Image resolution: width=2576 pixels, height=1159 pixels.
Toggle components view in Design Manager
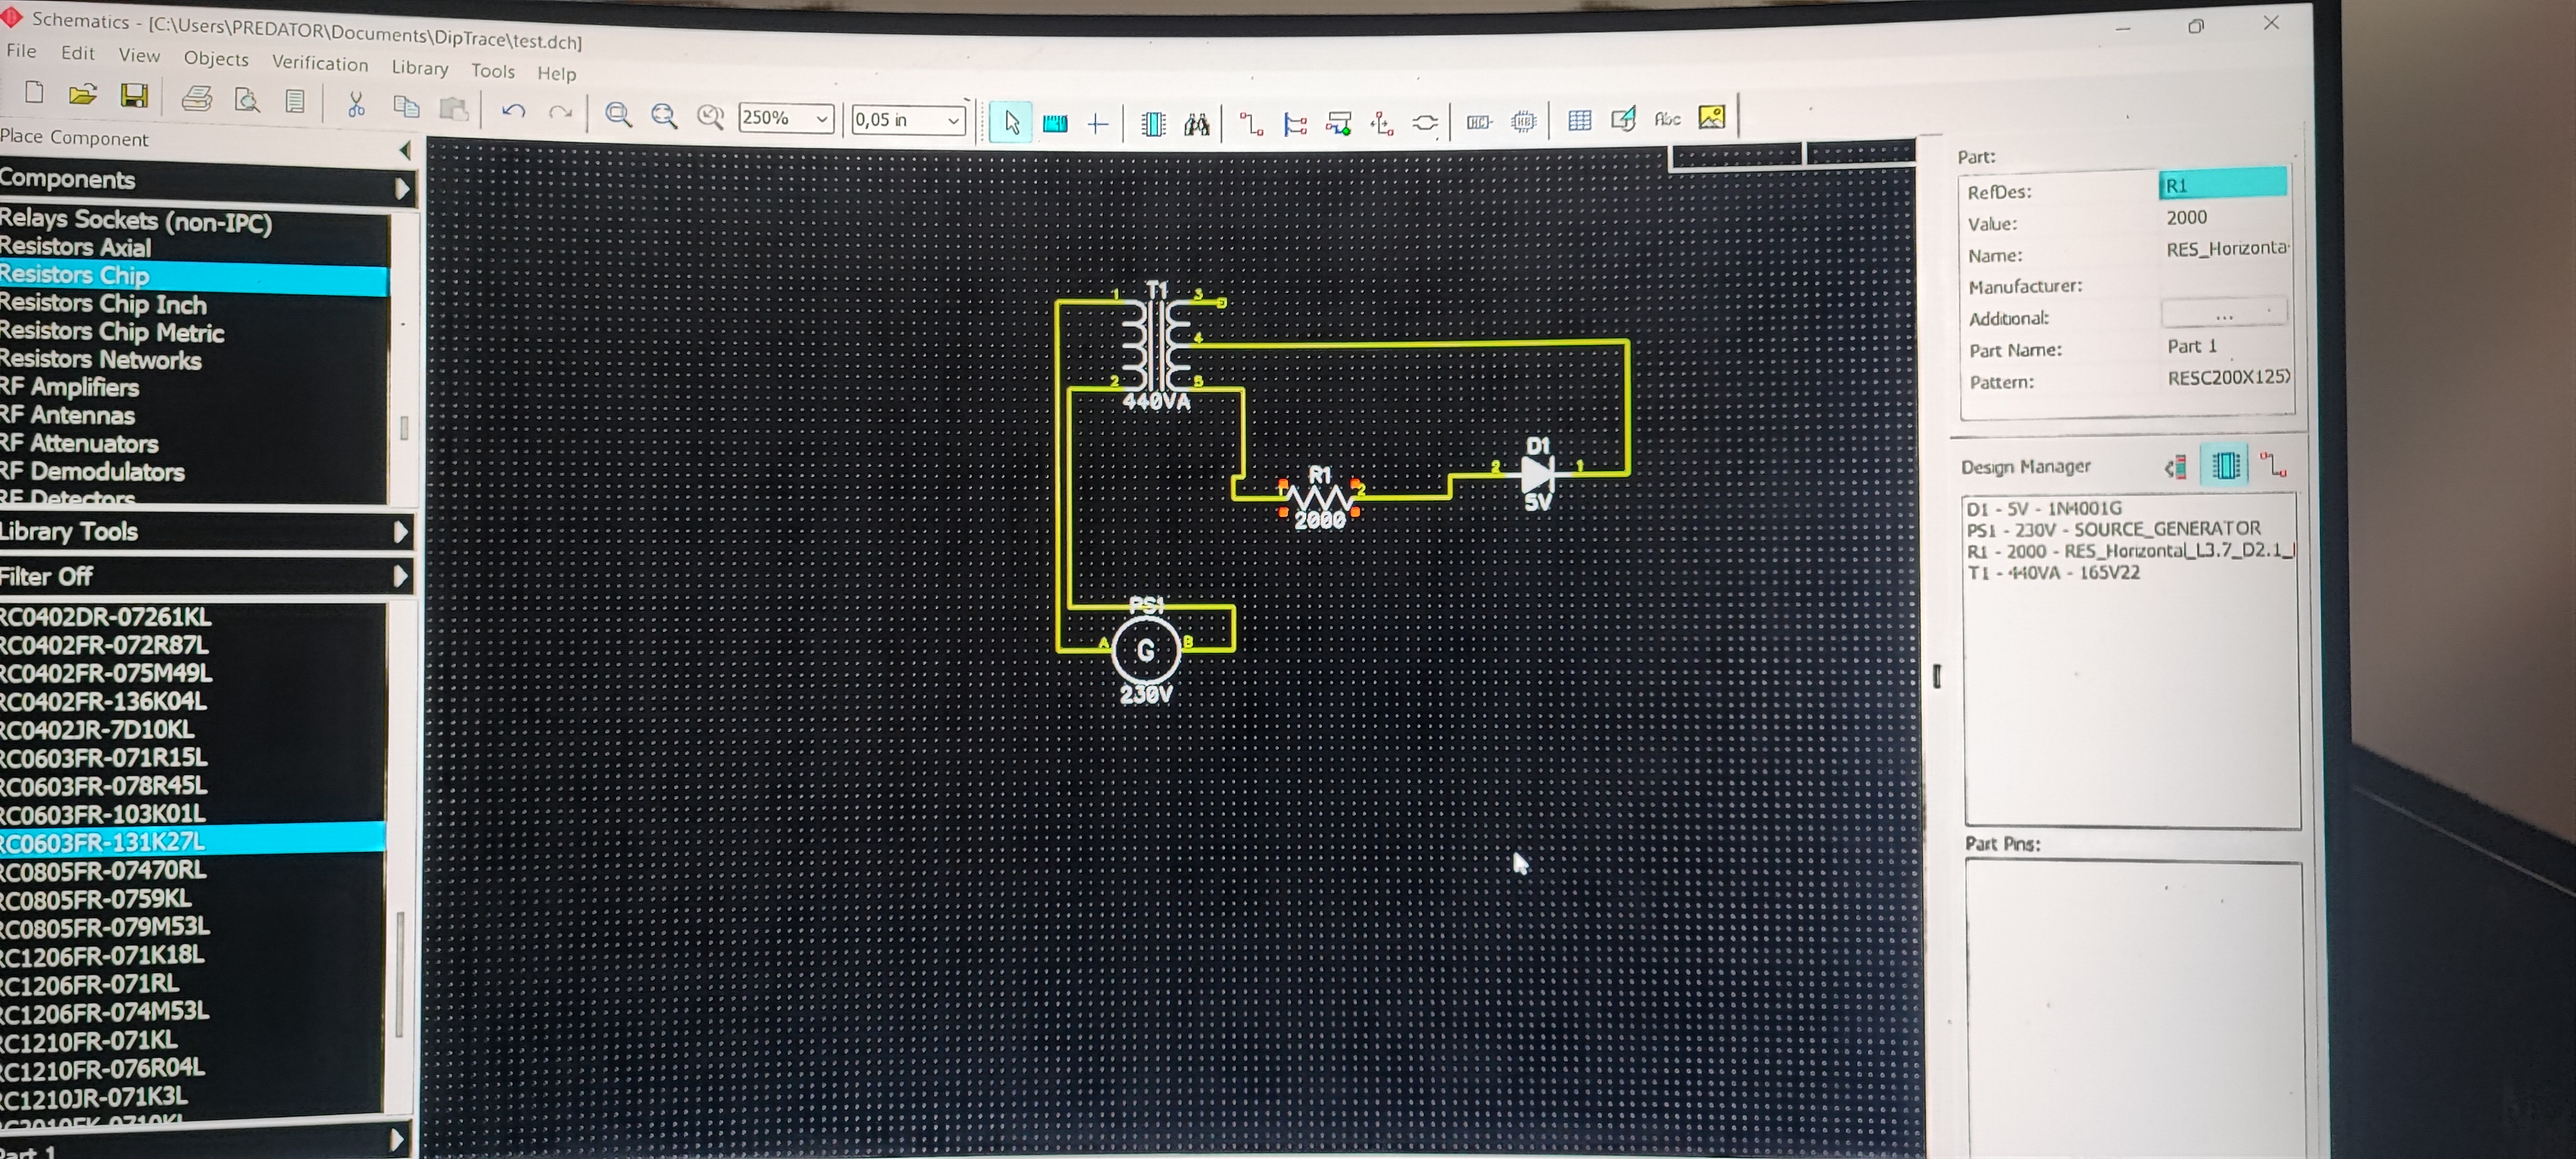(2224, 466)
